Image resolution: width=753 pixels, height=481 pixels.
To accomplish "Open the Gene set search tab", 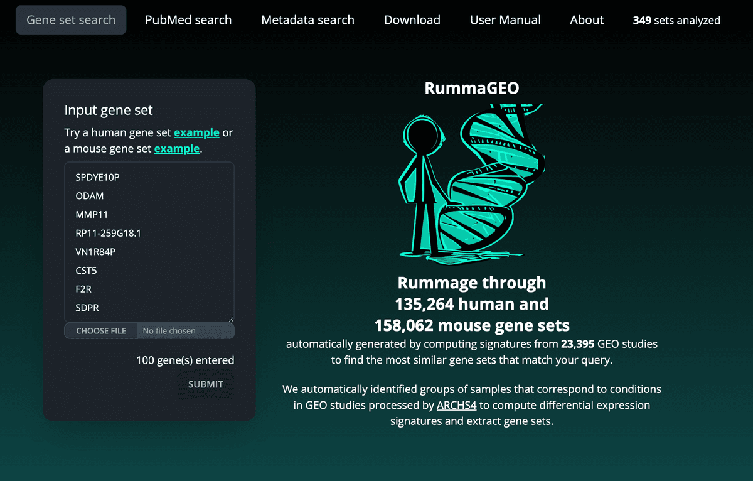I will (x=71, y=20).
